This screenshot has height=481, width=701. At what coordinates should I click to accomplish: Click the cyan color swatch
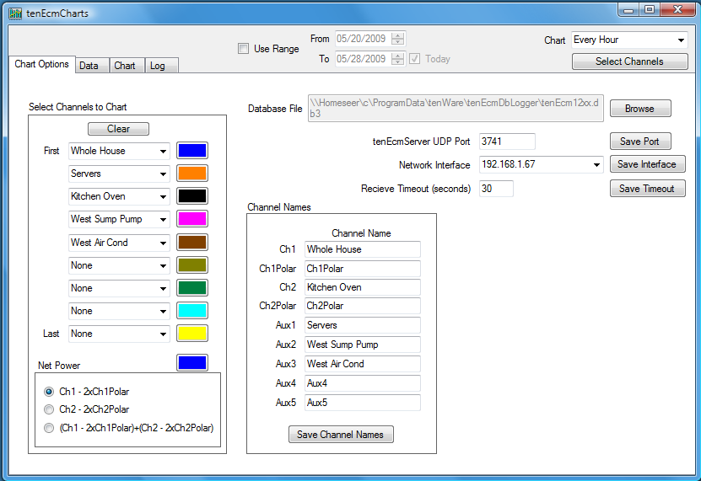pyautogui.click(x=192, y=310)
